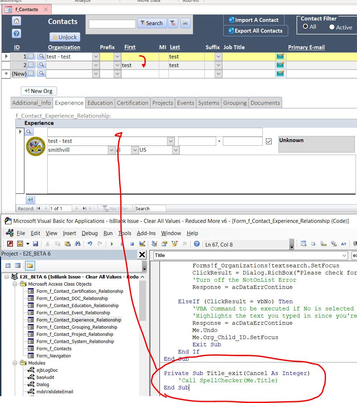Screen dimensions: 357x403
Task: Toggle checkbox next to Unknown box
Action: pos(269,141)
